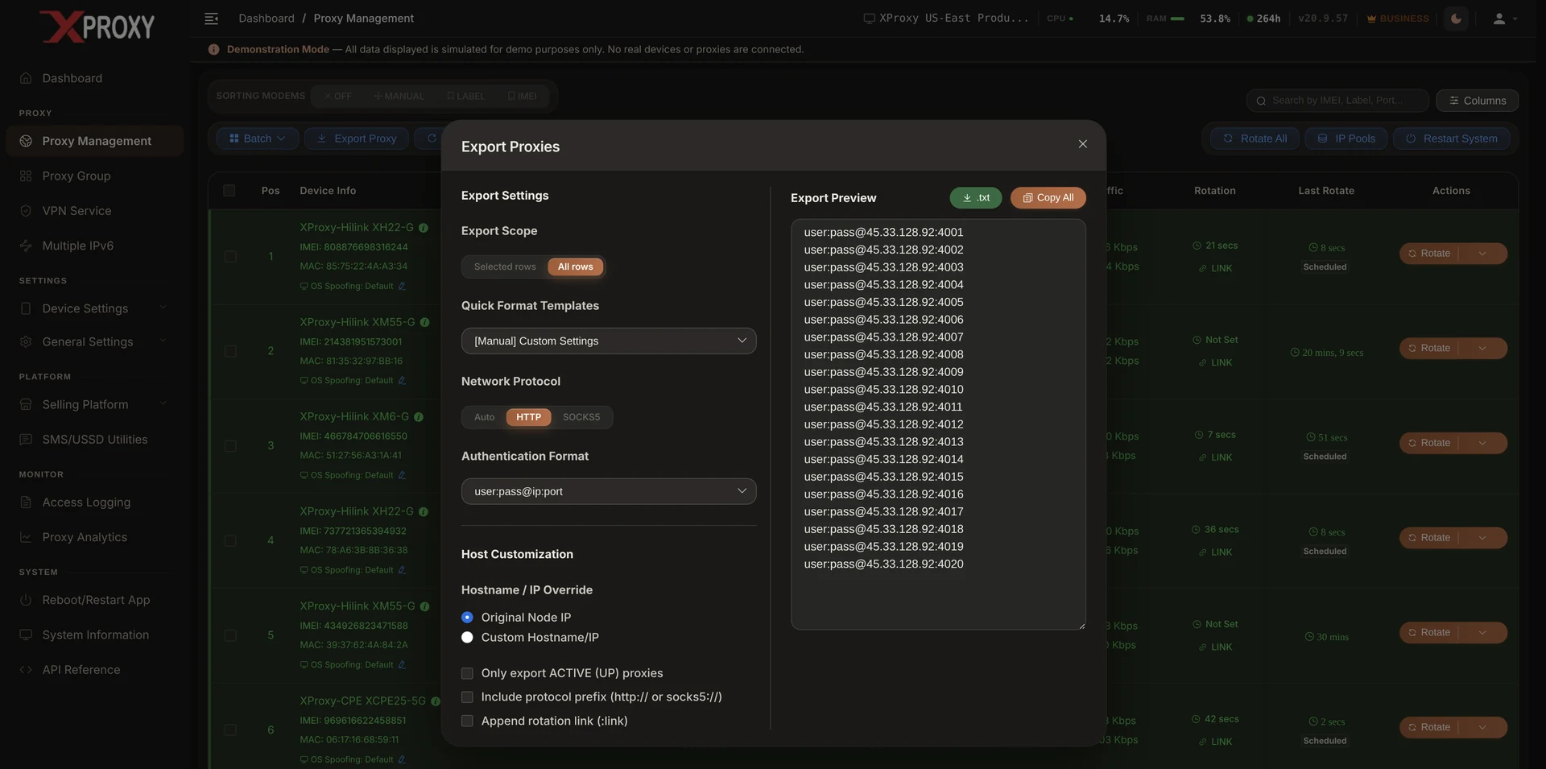
Task: Open Rotate dropdown arrow for row 6
Action: coord(1482,727)
